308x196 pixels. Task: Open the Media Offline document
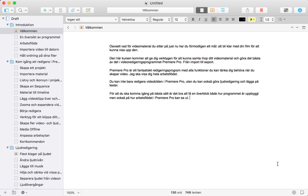[x=30, y=129]
